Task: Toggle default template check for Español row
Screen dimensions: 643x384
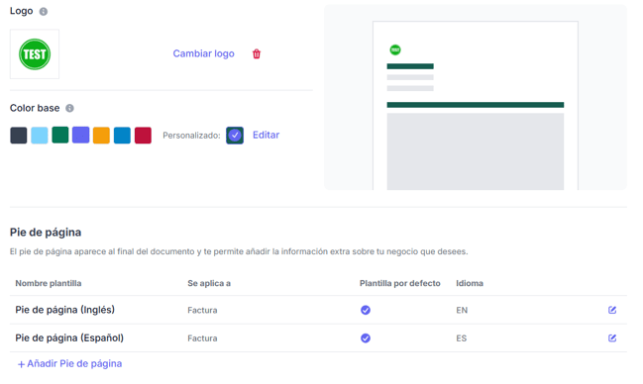Action: click(366, 338)
